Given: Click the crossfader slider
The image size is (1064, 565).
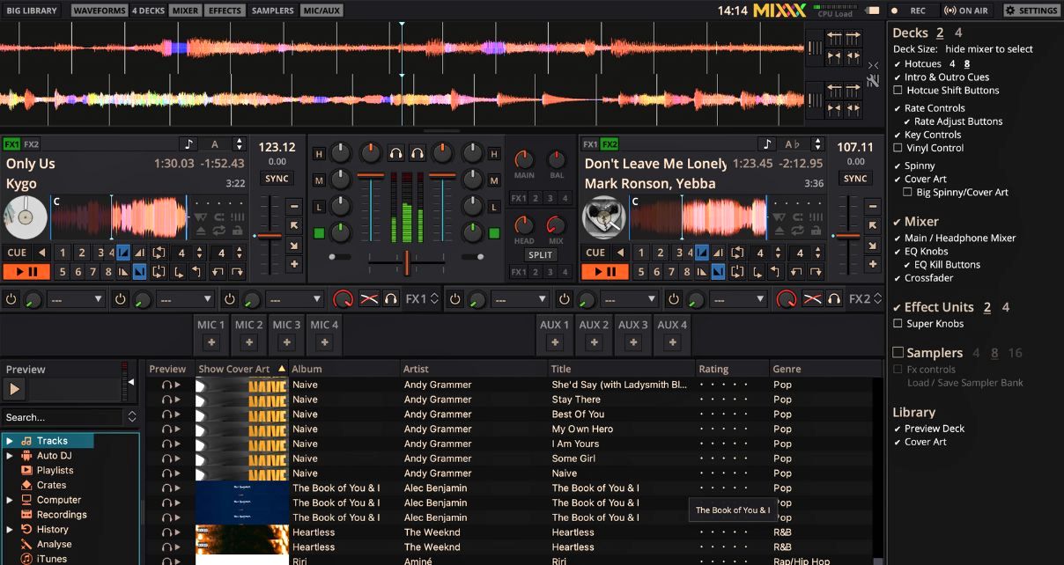Looking at the screenshot, I should pos(405,259).
